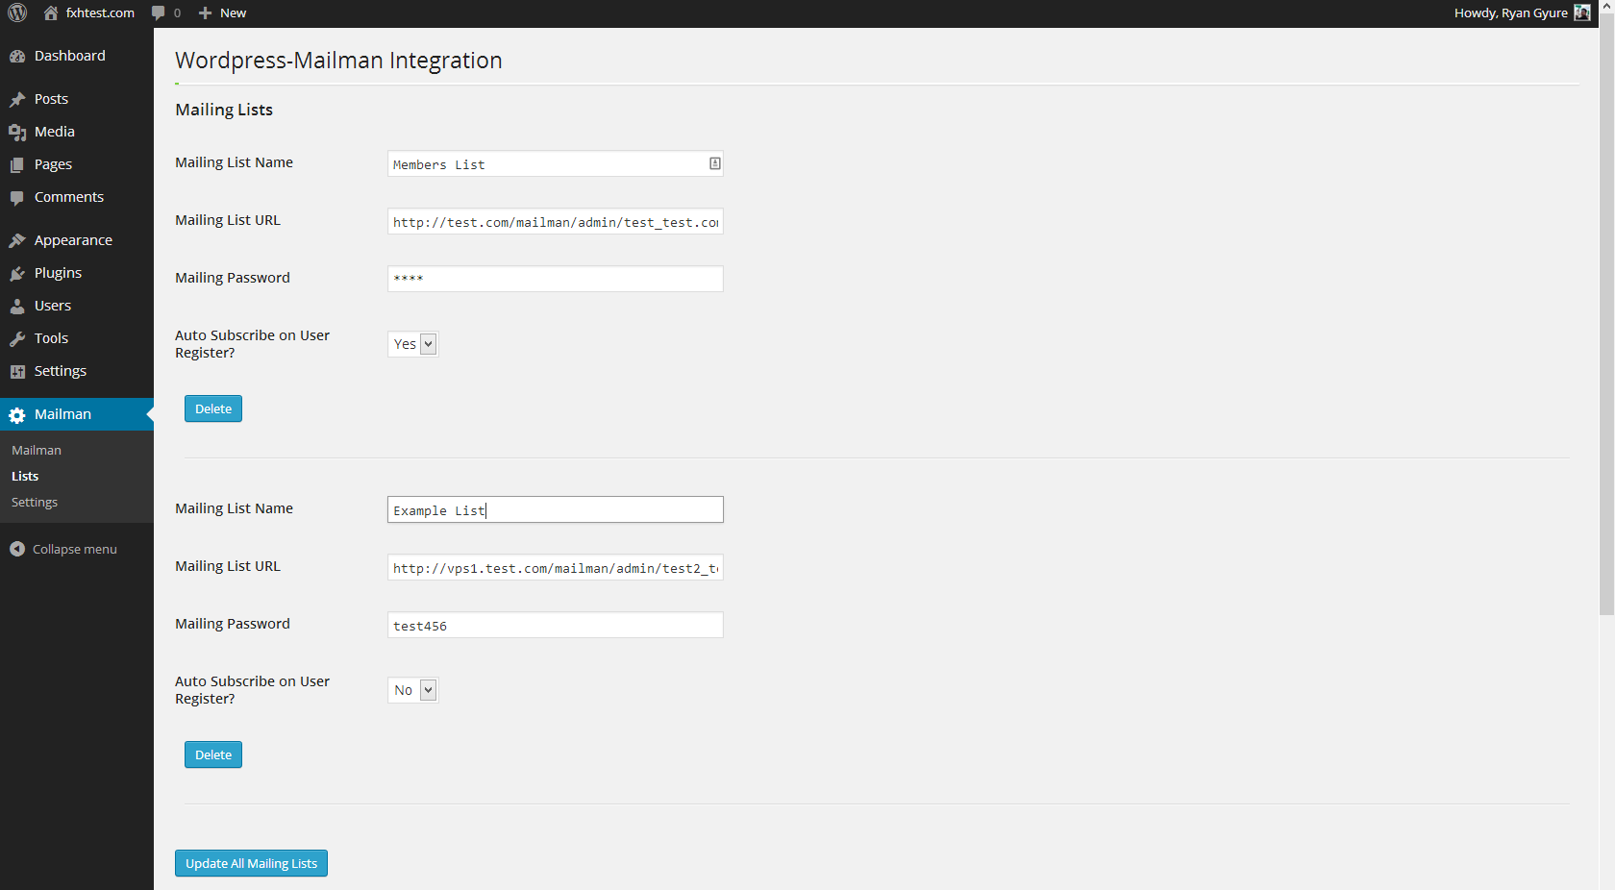Click the user avatar thumbnail
The height and width of the screenshot is (890, 1615).
coord(1582,12)
